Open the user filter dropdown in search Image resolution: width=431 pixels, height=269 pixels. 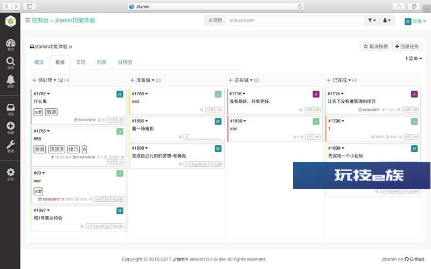point(387,20)
